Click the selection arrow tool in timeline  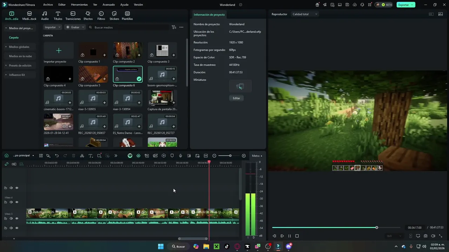click(x=48, y=156)
